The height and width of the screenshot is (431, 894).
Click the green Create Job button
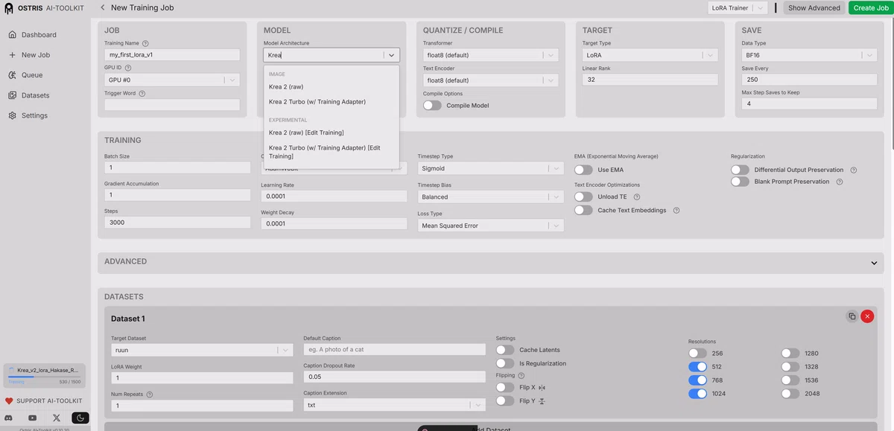[871, 7]
